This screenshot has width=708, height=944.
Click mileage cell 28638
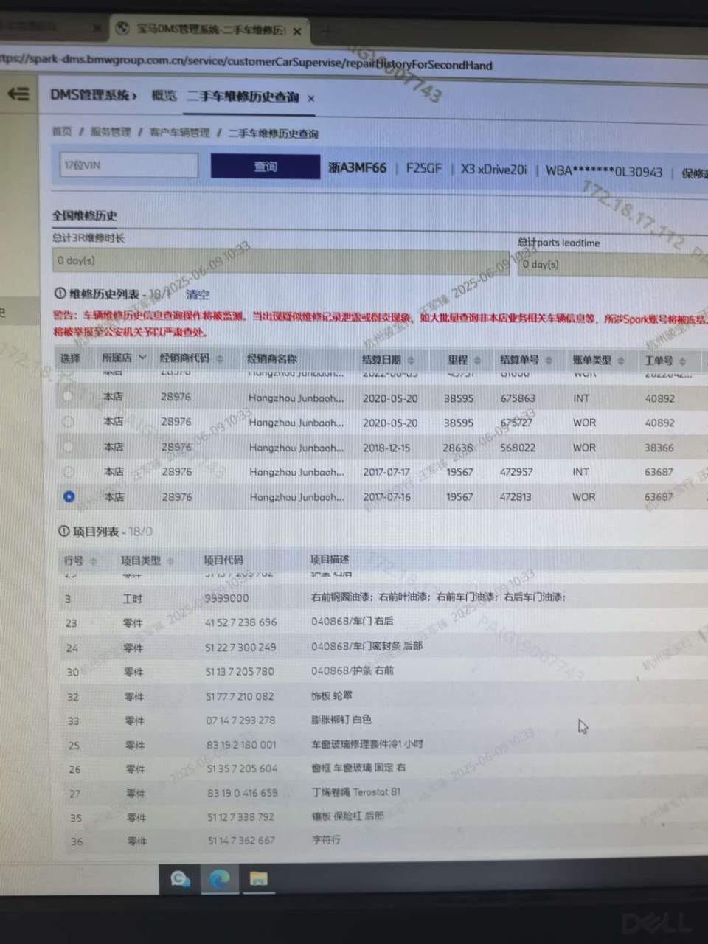click(x=458, y=448)
